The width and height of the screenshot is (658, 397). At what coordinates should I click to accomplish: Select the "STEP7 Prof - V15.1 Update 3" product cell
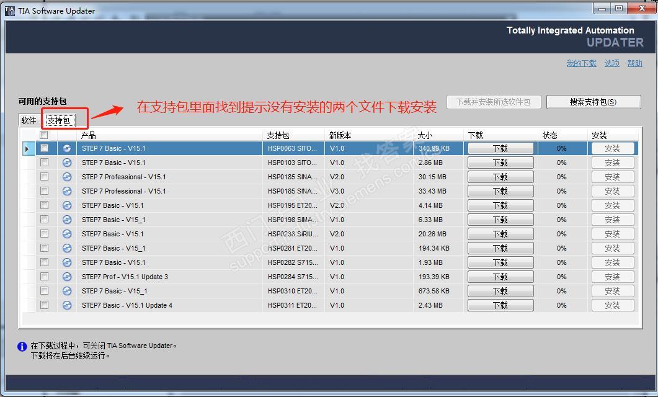click(169, 277)
